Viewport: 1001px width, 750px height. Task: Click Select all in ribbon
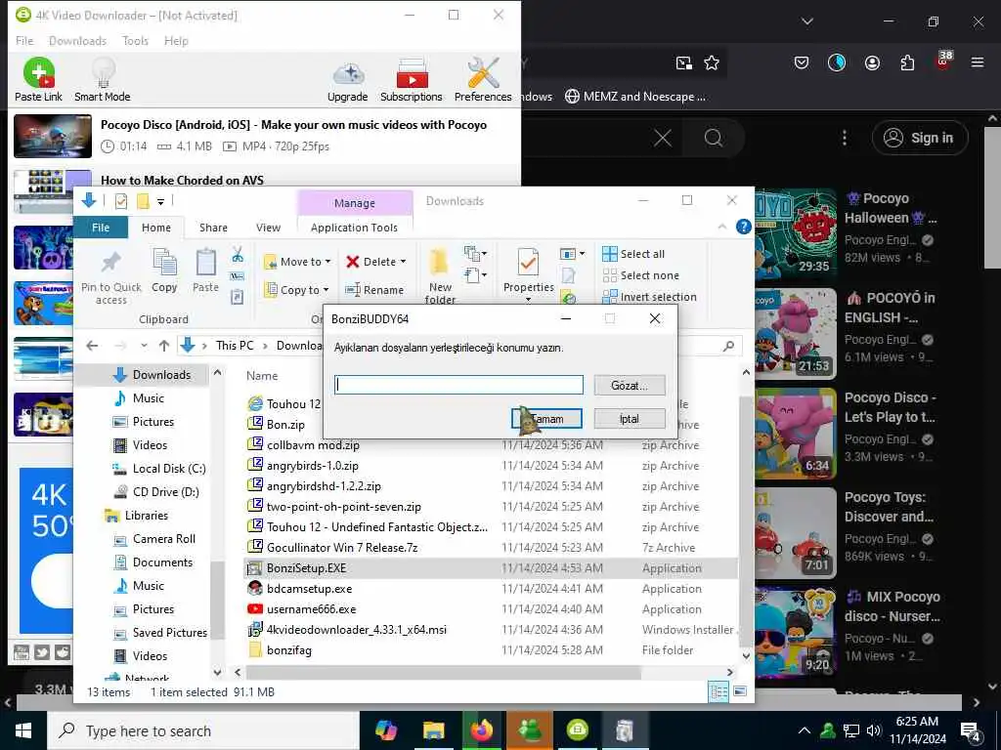[633, 254]
